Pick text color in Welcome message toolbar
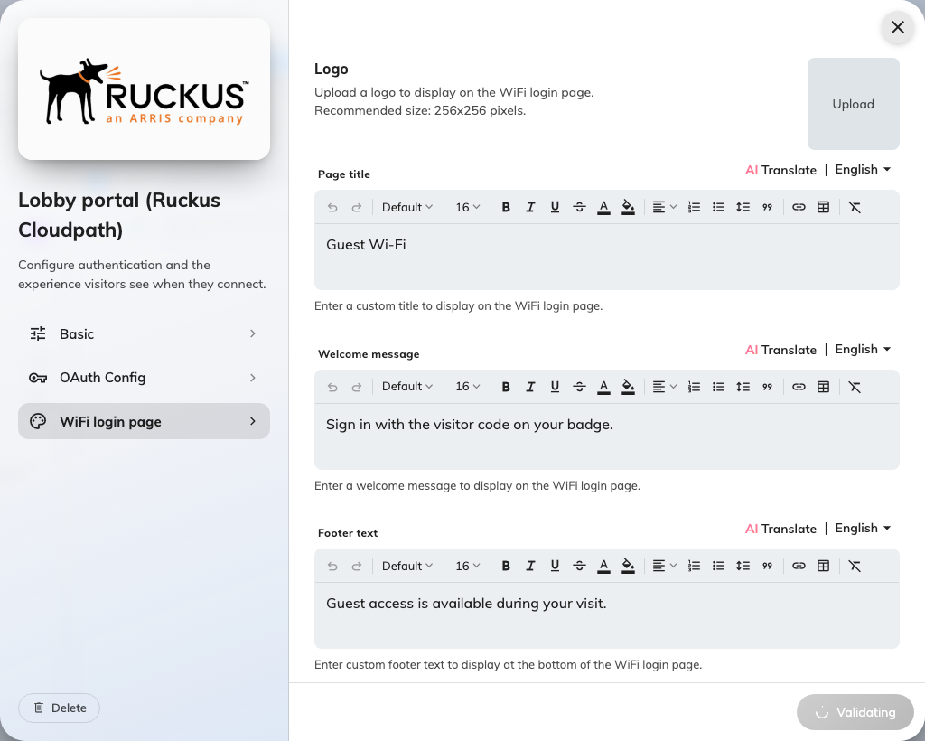The image size is (925, 741). (603, 387)
